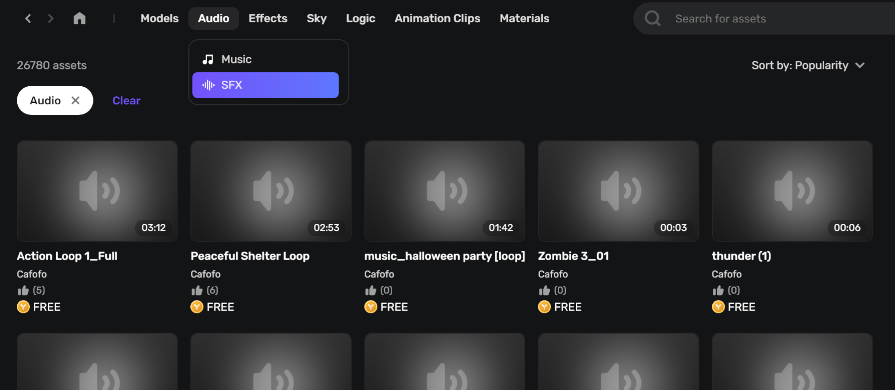Choose SFX from the Audio dropdown
This screenshot has height=390, width=895.
click(x=265, y=85)
